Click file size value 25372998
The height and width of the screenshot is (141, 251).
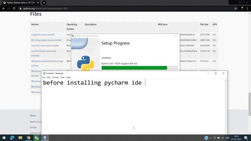[x=205, y=34]
